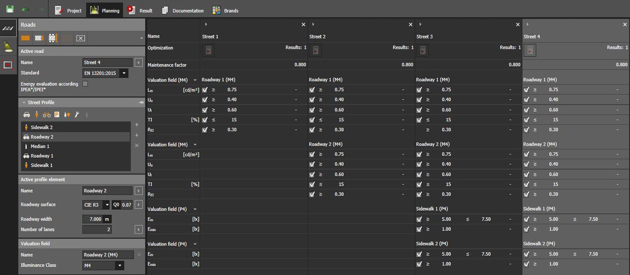This screenshot has width=630, height=275.
Task: Collapse the Street Profile section
Action: (24, 102)
